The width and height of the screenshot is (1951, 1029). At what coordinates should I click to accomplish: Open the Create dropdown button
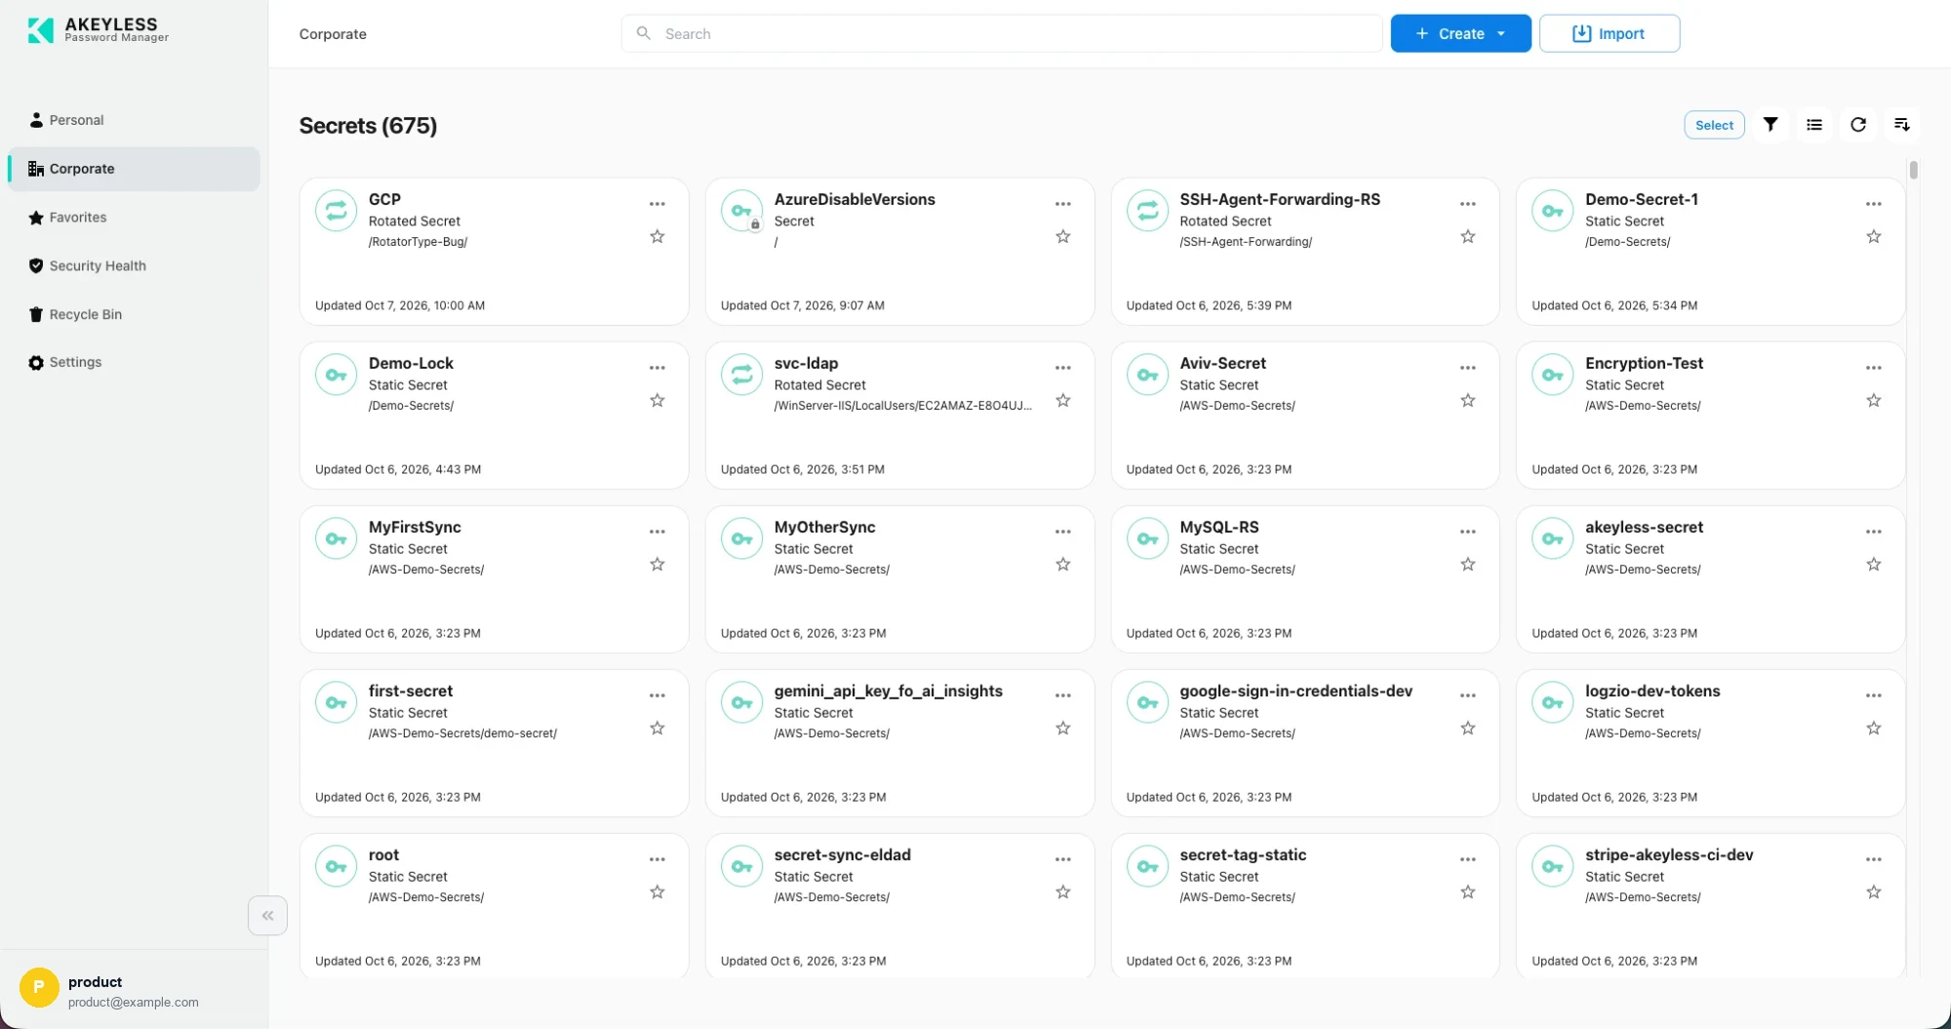[x=1460, y=33]
